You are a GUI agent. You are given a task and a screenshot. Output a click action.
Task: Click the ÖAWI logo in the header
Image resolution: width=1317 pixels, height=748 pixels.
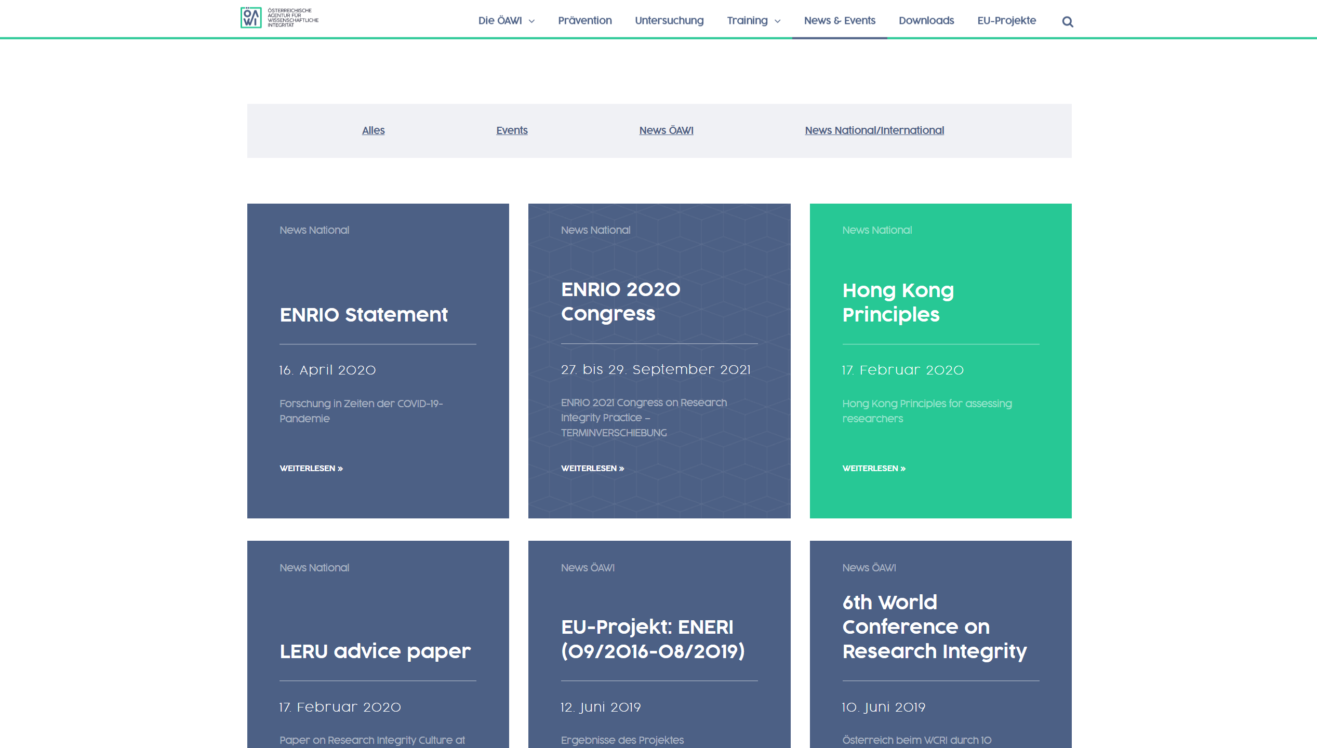click(280, 18)
